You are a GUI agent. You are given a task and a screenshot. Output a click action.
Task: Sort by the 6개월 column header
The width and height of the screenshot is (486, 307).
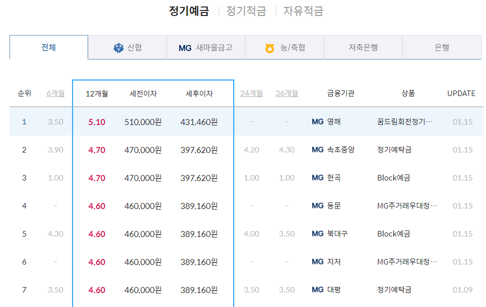pyautogui.click(x=56, y=93)
